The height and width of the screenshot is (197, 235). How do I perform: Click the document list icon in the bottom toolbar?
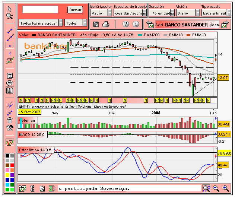click(x=42, y=188)
